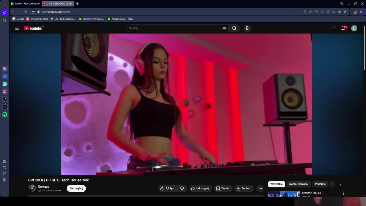Open the YouTube hamburger guide menu

point(17,28)
